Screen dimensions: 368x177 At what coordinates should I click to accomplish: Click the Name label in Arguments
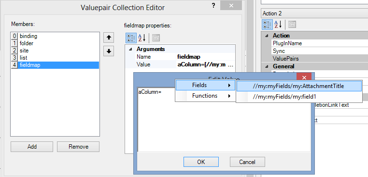(x=143, y=57)
